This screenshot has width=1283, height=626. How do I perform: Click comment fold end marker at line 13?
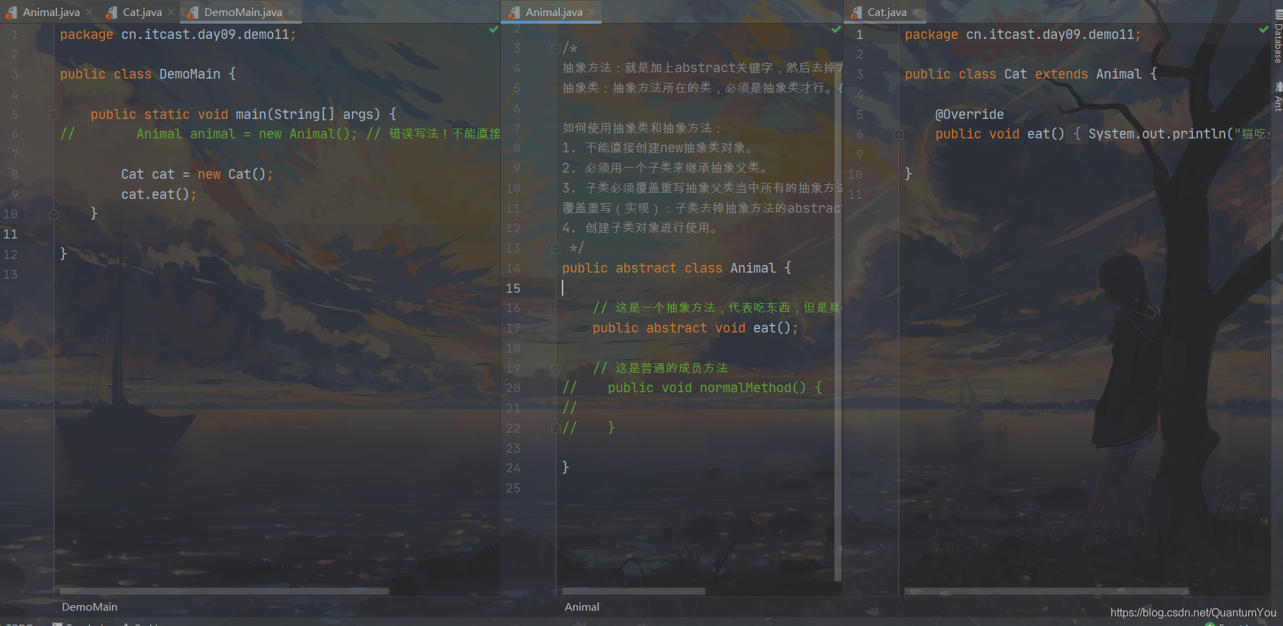(x=556, y=248)
